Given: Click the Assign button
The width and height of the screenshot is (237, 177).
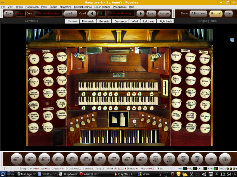Looking at the screenshot, I should 164,13.
